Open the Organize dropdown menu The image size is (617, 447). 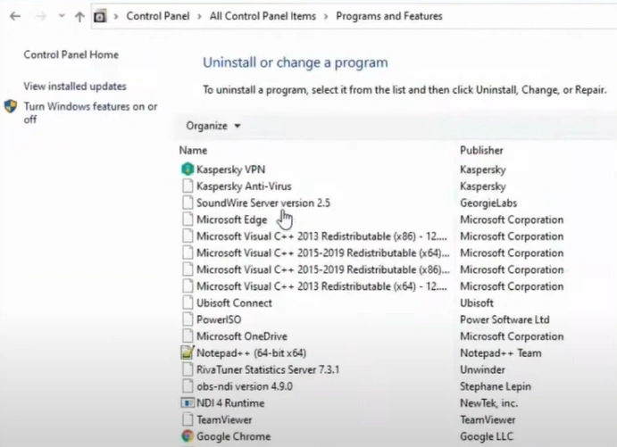[213, 126]
